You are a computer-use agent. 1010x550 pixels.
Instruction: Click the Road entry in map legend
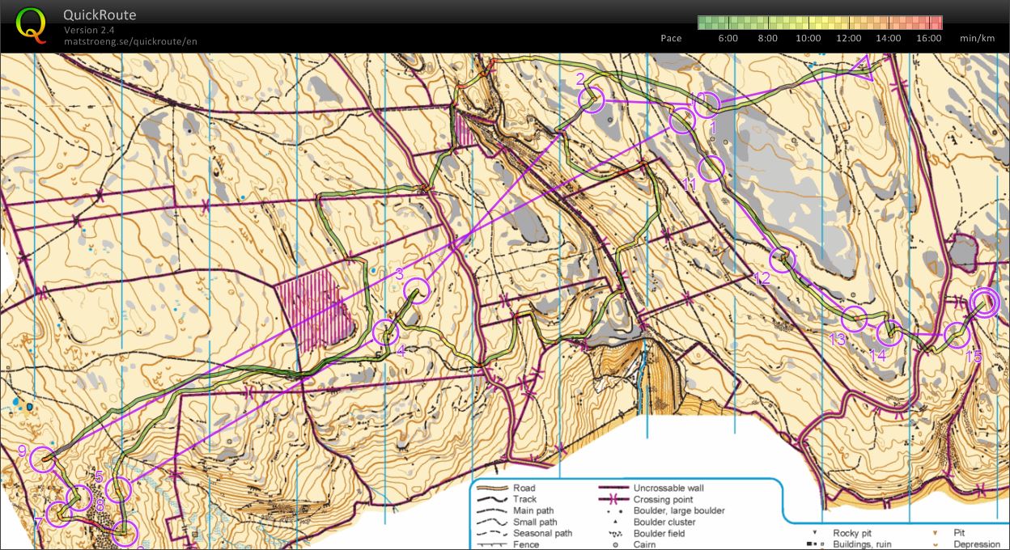[x=524, y=488]
